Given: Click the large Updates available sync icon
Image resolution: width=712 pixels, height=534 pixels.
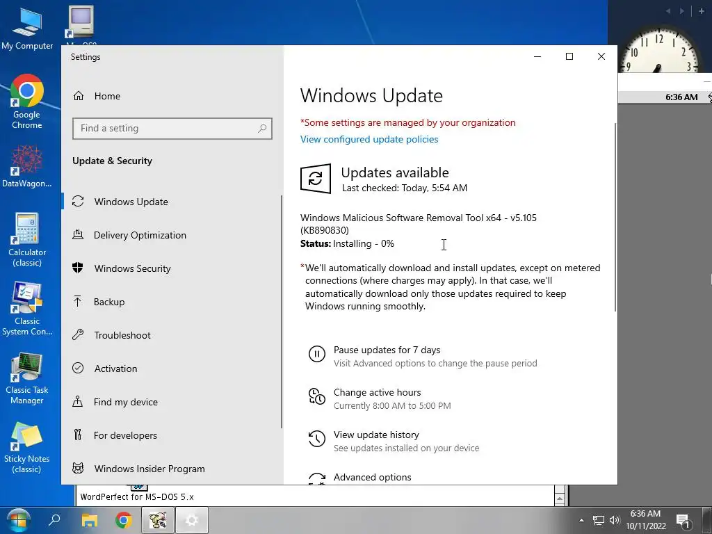Looking at the screenshot, I should (x=316, y=179).
